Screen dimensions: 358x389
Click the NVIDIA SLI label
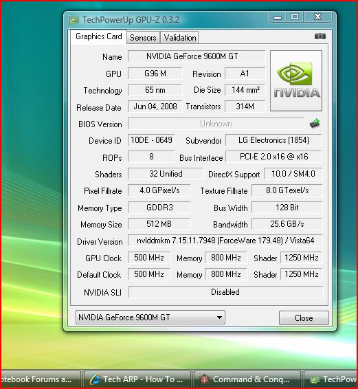click(102, 293)
